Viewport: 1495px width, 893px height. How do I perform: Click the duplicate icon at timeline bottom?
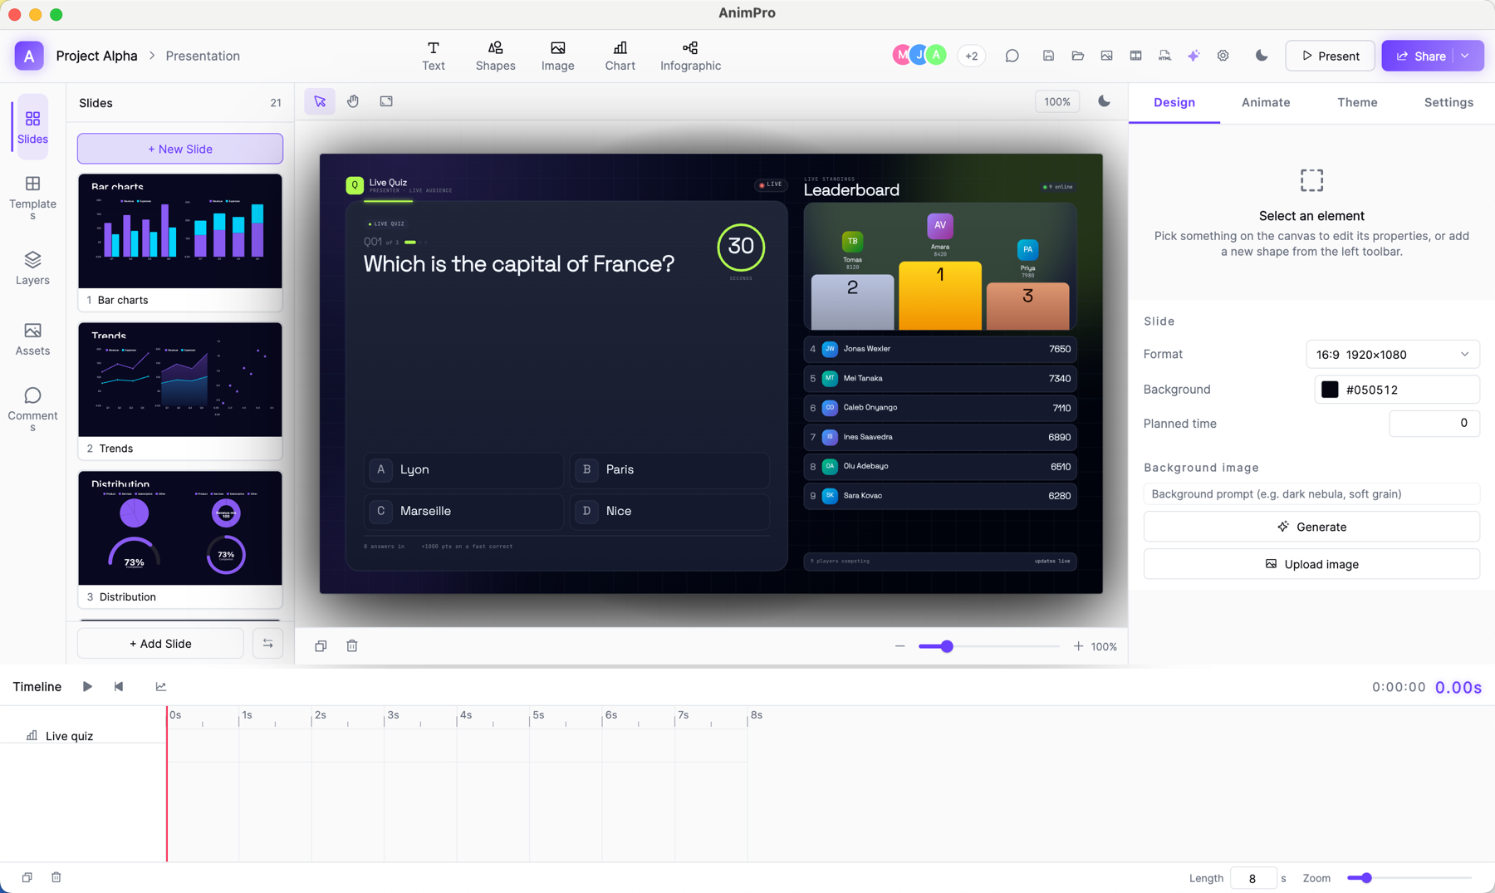click(27, 877)
